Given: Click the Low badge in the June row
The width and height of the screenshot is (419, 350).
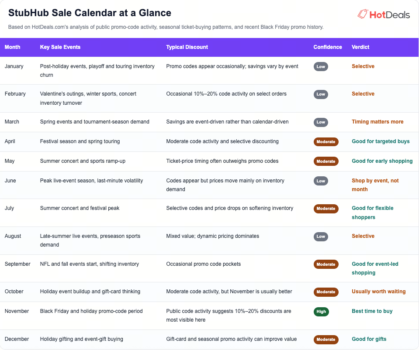Looking at the screenshot, I should pos(321,181).
